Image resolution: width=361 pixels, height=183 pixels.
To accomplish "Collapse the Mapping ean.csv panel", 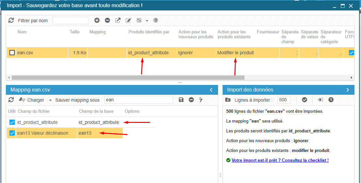I will (211, 90).
